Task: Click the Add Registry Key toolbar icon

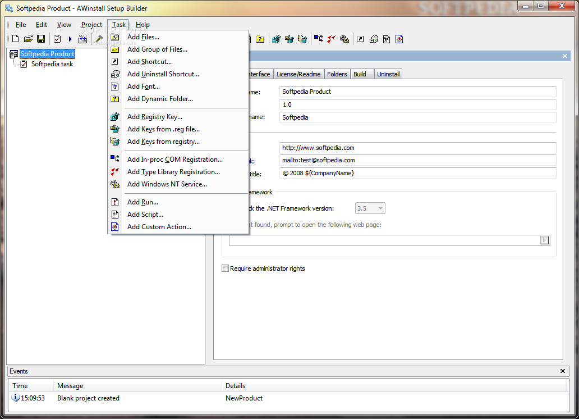Action: [x=276, y=39]
